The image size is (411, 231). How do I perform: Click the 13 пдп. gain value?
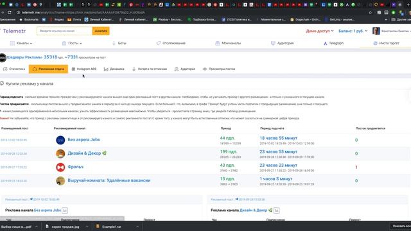click(227, 179)
